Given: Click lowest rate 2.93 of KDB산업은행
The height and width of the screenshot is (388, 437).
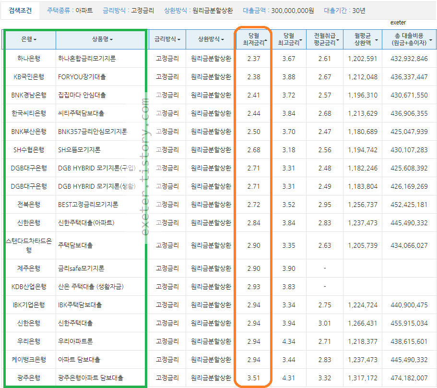Looking at the screenshot, I should (x=254, y=287).
